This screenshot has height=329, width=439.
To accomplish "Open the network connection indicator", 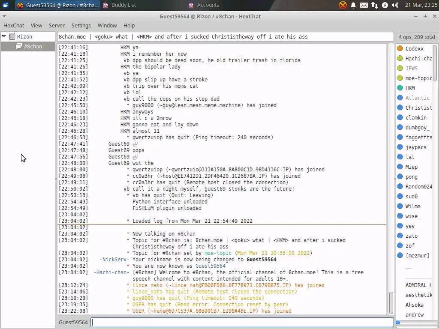I will click(x=374, y=5).
